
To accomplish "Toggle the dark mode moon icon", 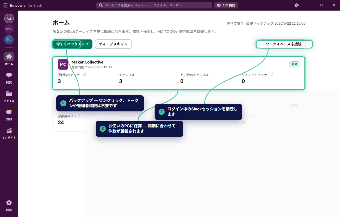I will click(x=297, y=5).
